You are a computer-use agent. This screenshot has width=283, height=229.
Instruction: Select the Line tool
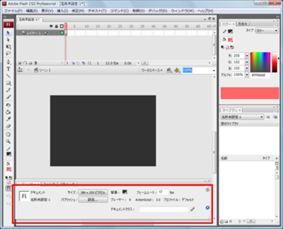click(8, 76)
